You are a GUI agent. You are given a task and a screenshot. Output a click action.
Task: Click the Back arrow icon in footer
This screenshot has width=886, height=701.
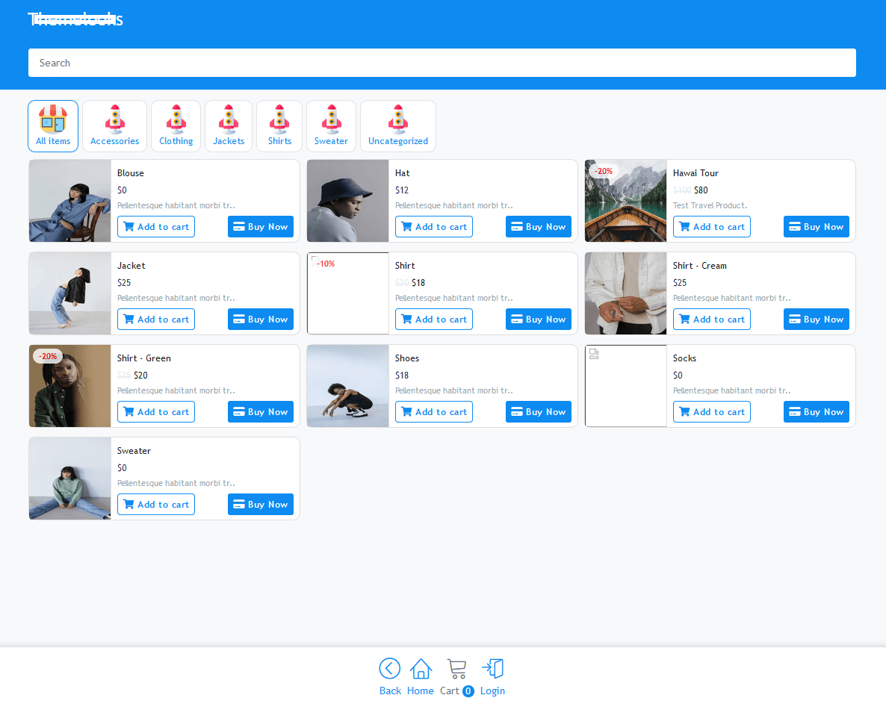tap(389, 668)
